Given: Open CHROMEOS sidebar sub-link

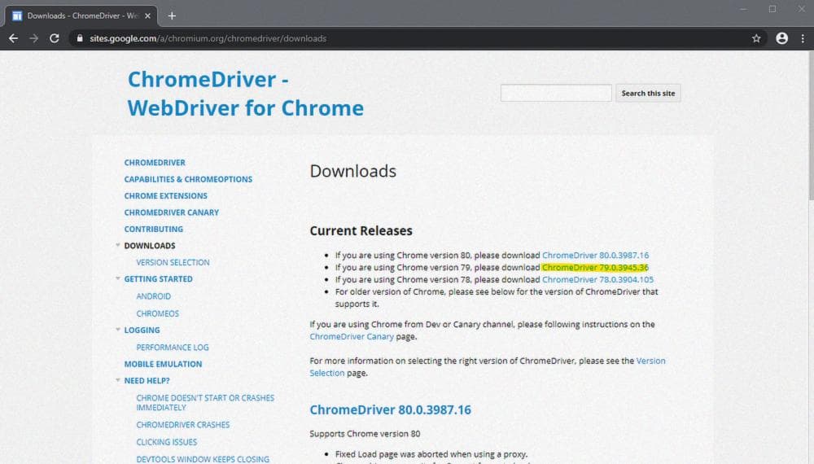Looking at the screenshot, I should click(x=157, y=313).
